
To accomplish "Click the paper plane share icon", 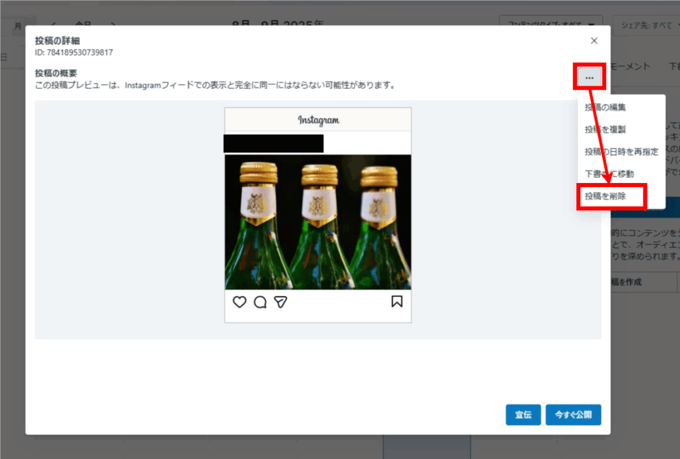I will [281, 302].
